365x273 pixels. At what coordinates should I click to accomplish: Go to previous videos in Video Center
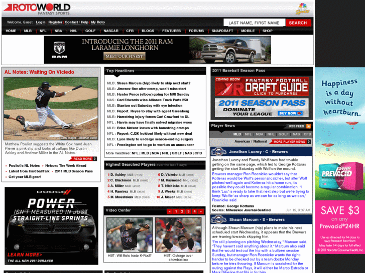[x=170, y=211]
